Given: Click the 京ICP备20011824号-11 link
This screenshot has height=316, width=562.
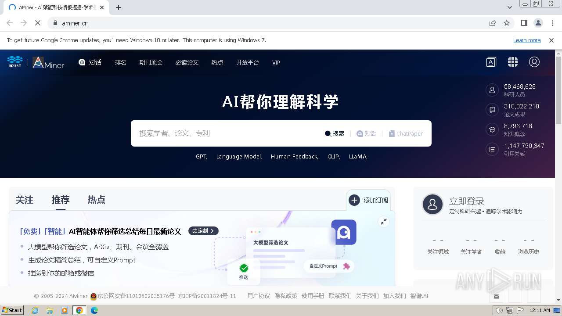Looking at the screenshot, I should [207, 296].
